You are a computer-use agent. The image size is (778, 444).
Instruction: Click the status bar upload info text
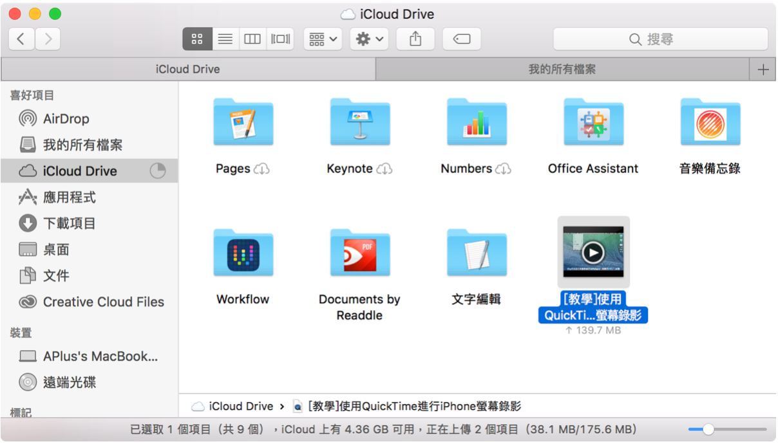point(383,429)
